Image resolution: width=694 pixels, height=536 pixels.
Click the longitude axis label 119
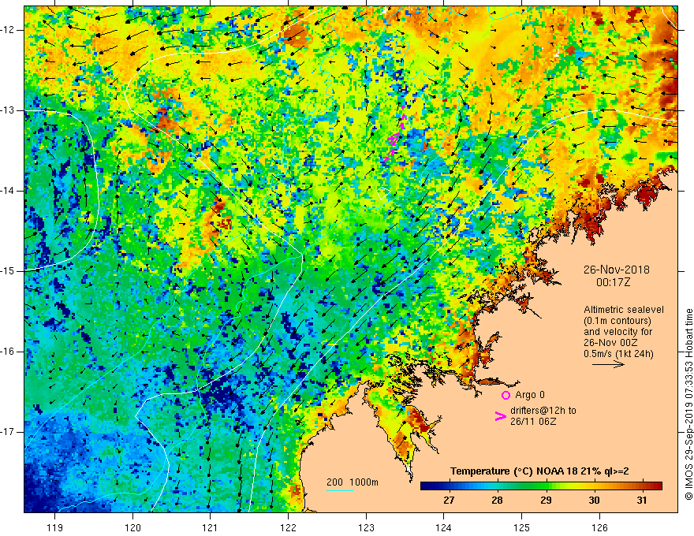tap(55, 527)
